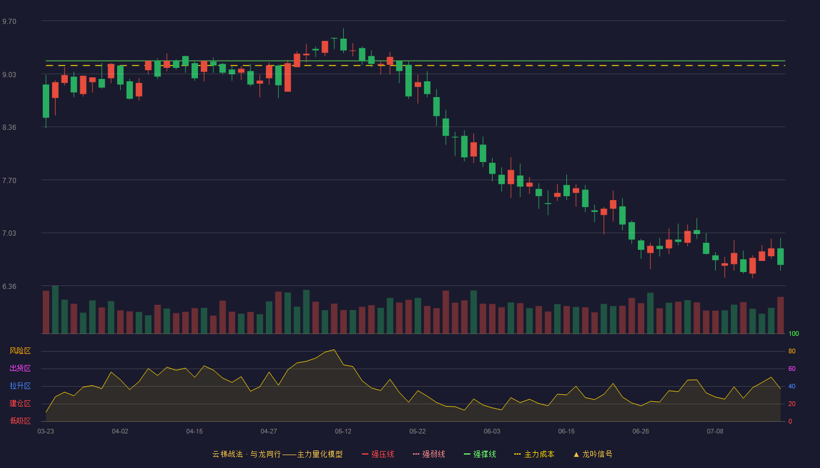Toggle the 主力量化模型 legend entry
The width and height of the screenshot is (820, 468).
[277, 454]
